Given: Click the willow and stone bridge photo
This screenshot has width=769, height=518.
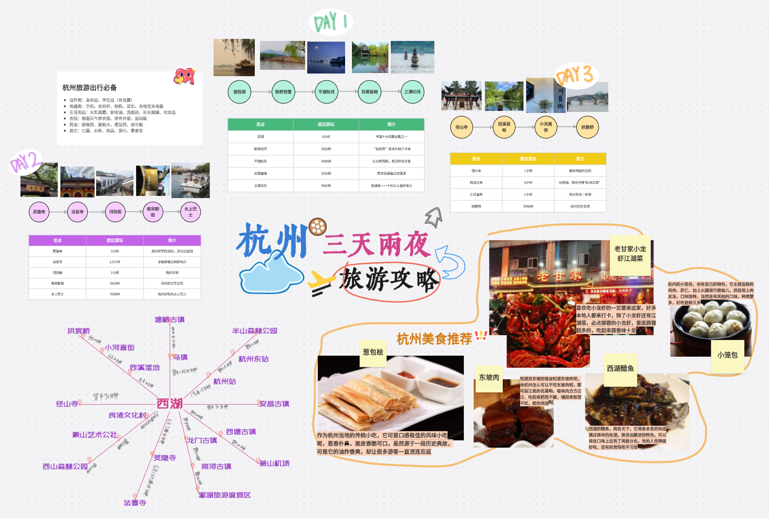Looking at the screenshot, I should click(x=283, y=56).
